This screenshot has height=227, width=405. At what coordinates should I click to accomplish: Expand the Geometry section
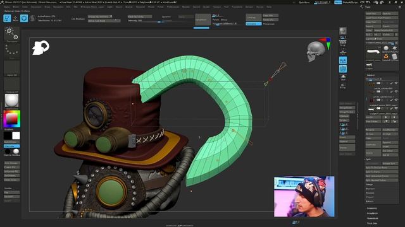click(372, 208)
